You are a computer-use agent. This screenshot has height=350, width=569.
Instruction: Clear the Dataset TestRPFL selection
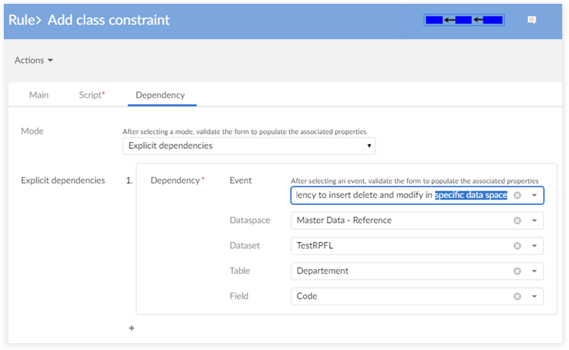(518, 246)
